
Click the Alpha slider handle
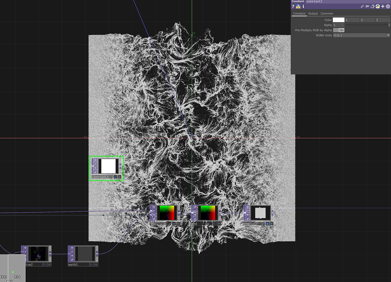(389, 25)
